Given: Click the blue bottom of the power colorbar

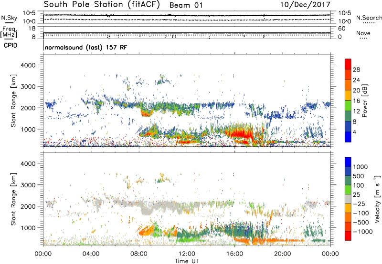Looking at the screenshot, I should 348,137.
